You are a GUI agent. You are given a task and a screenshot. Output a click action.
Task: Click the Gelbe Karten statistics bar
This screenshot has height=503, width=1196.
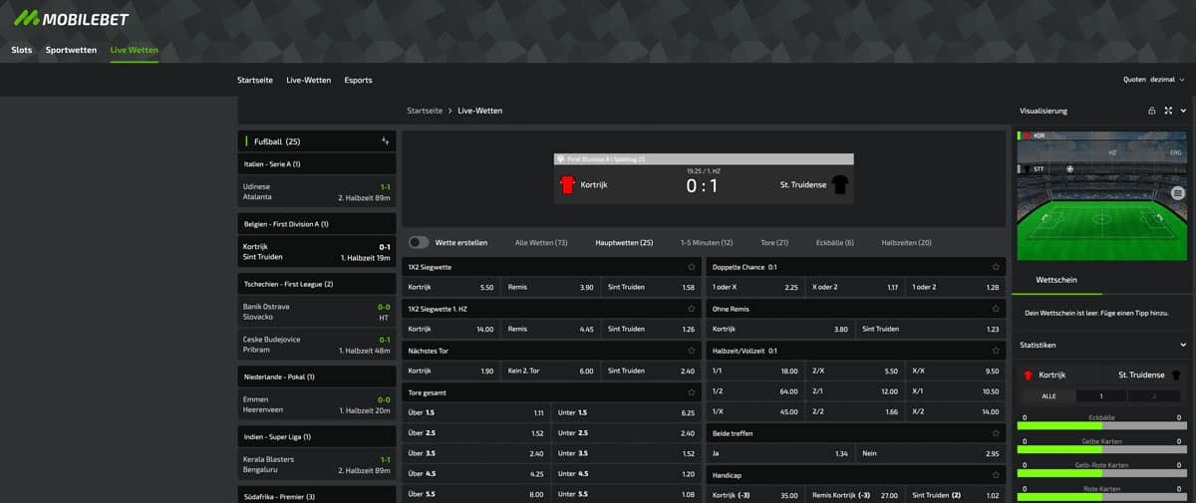pyautogui.click(x=1101, y=449)
